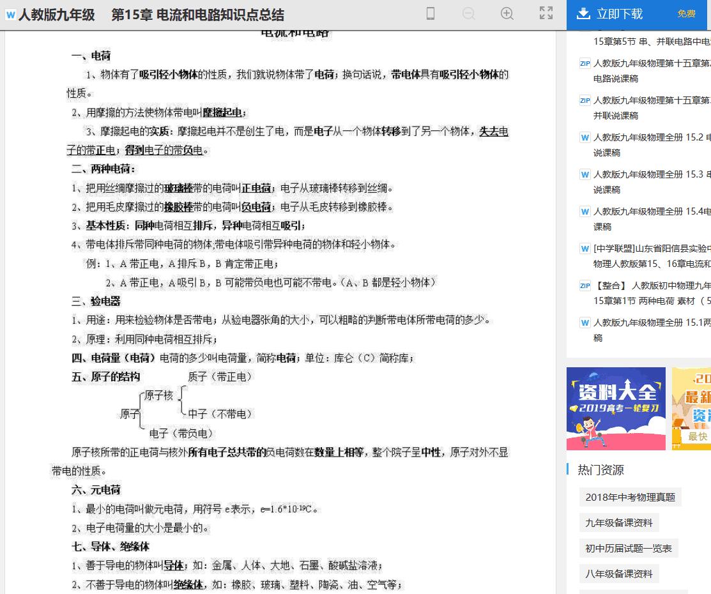The image size is (711, 594).
Task: Enter fullscreen reading mode
Action: point(546,13)
